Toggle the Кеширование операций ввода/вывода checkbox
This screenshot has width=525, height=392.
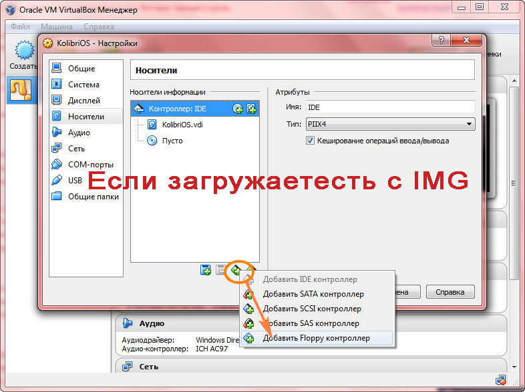pyautogui.click(x=310, y=141)
